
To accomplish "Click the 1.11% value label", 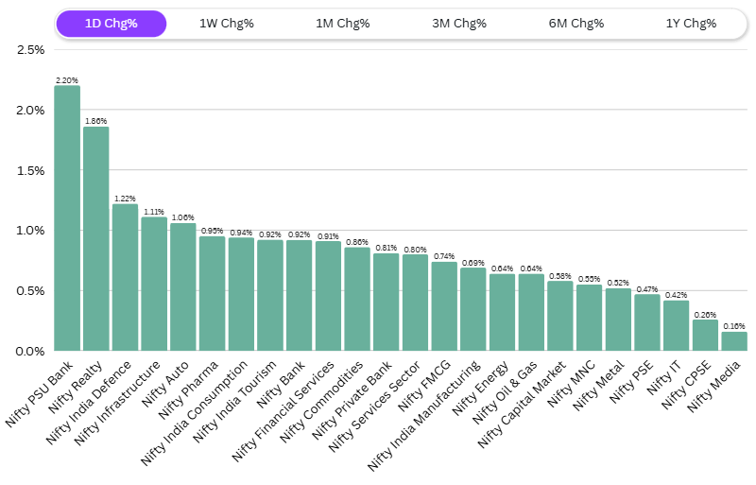I will point(154,212).
